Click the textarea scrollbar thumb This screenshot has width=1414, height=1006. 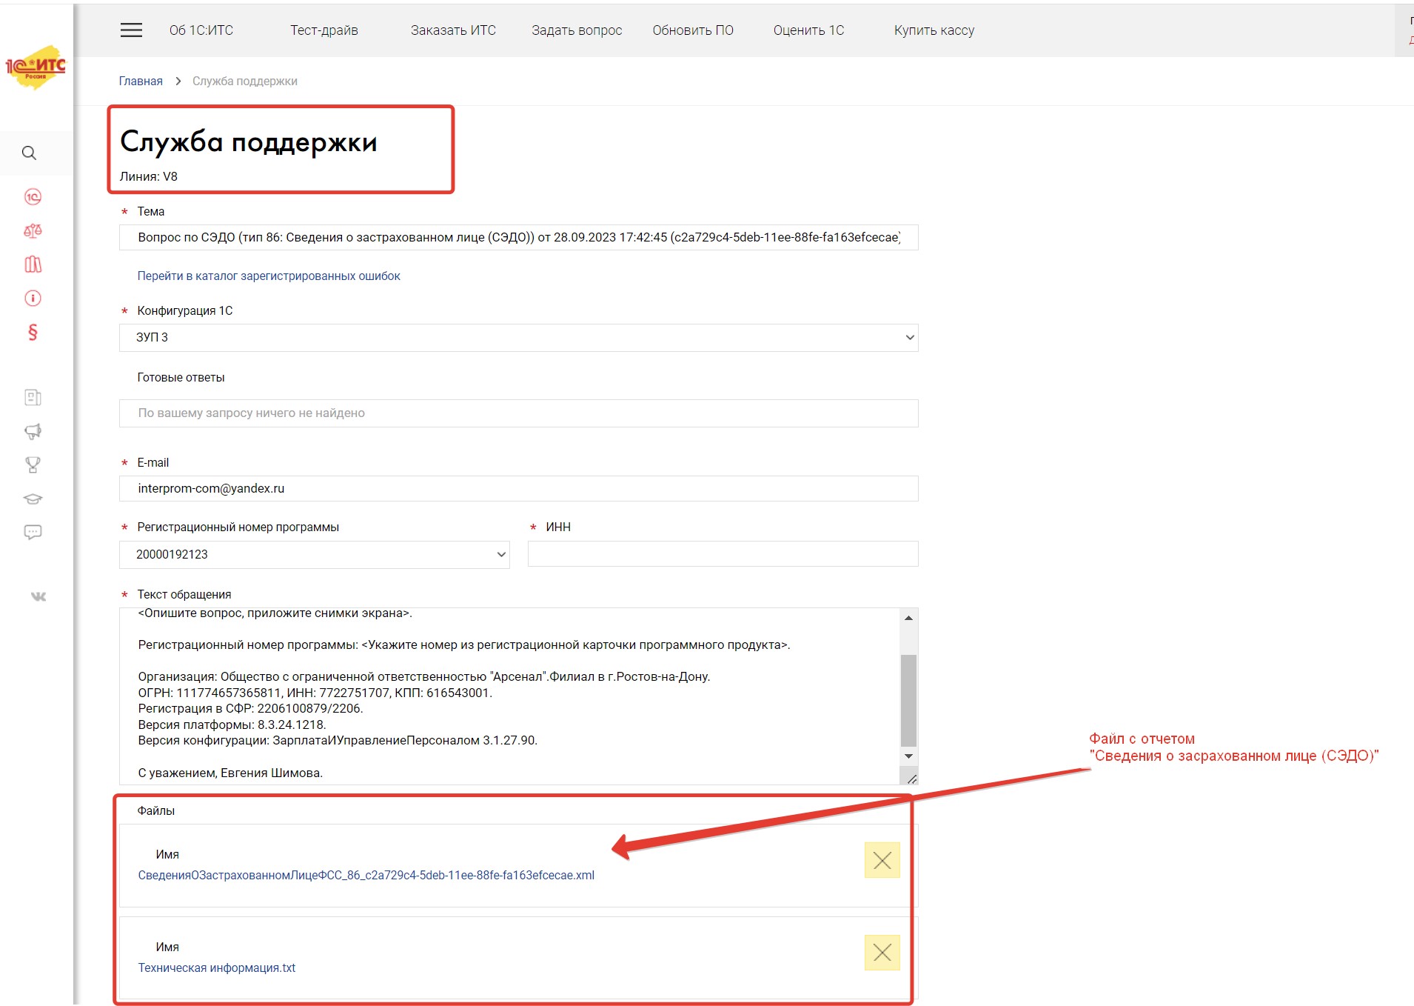tap(908, 701)
